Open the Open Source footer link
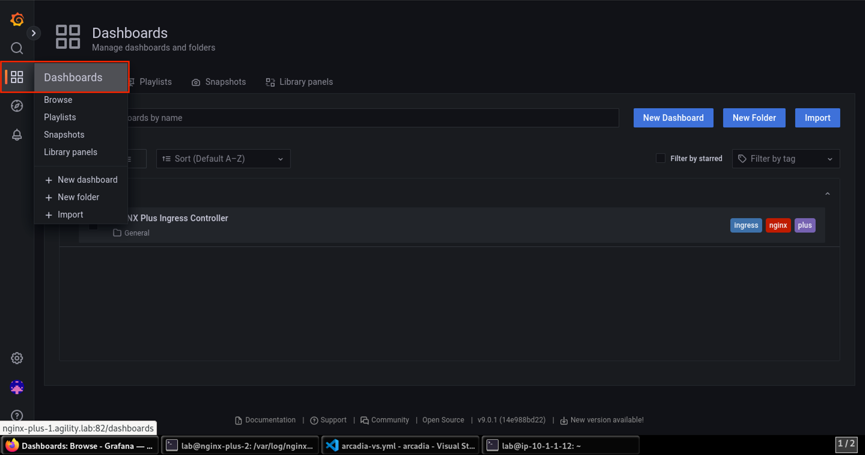 (x=443, y=420)
